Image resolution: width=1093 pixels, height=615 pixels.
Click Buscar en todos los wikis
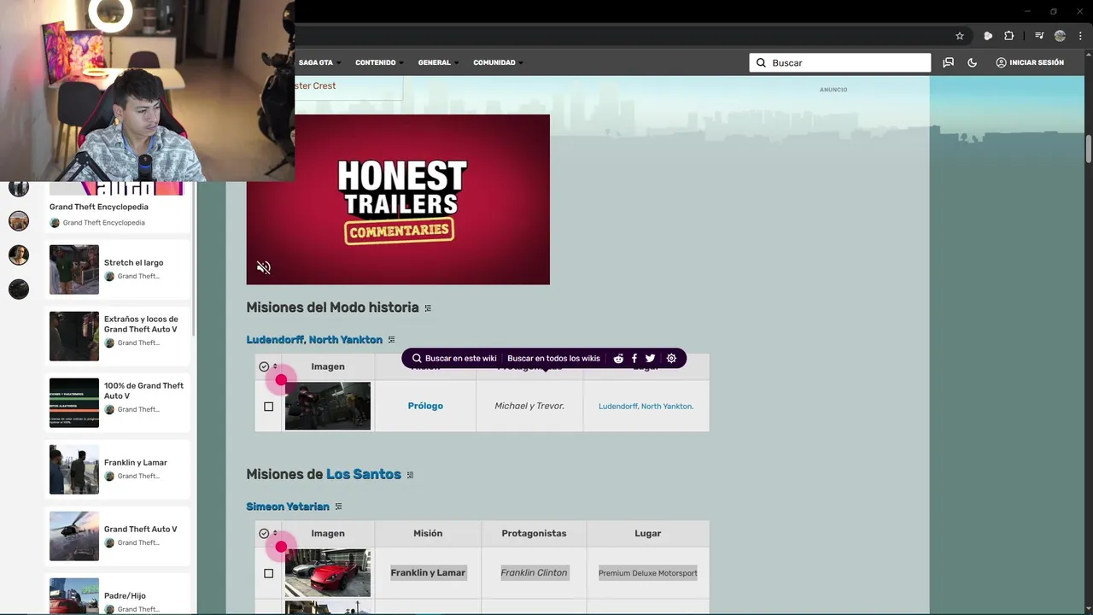(x=553, y=359)
